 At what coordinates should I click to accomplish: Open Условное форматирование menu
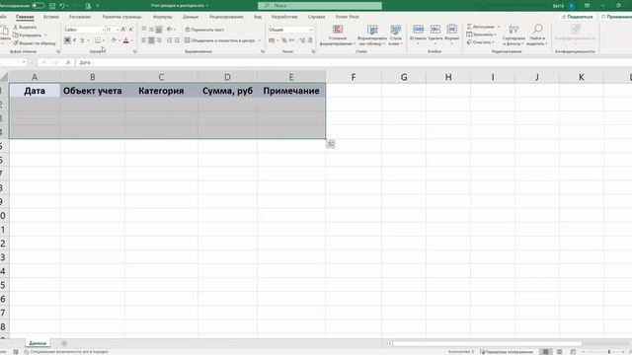338,35
